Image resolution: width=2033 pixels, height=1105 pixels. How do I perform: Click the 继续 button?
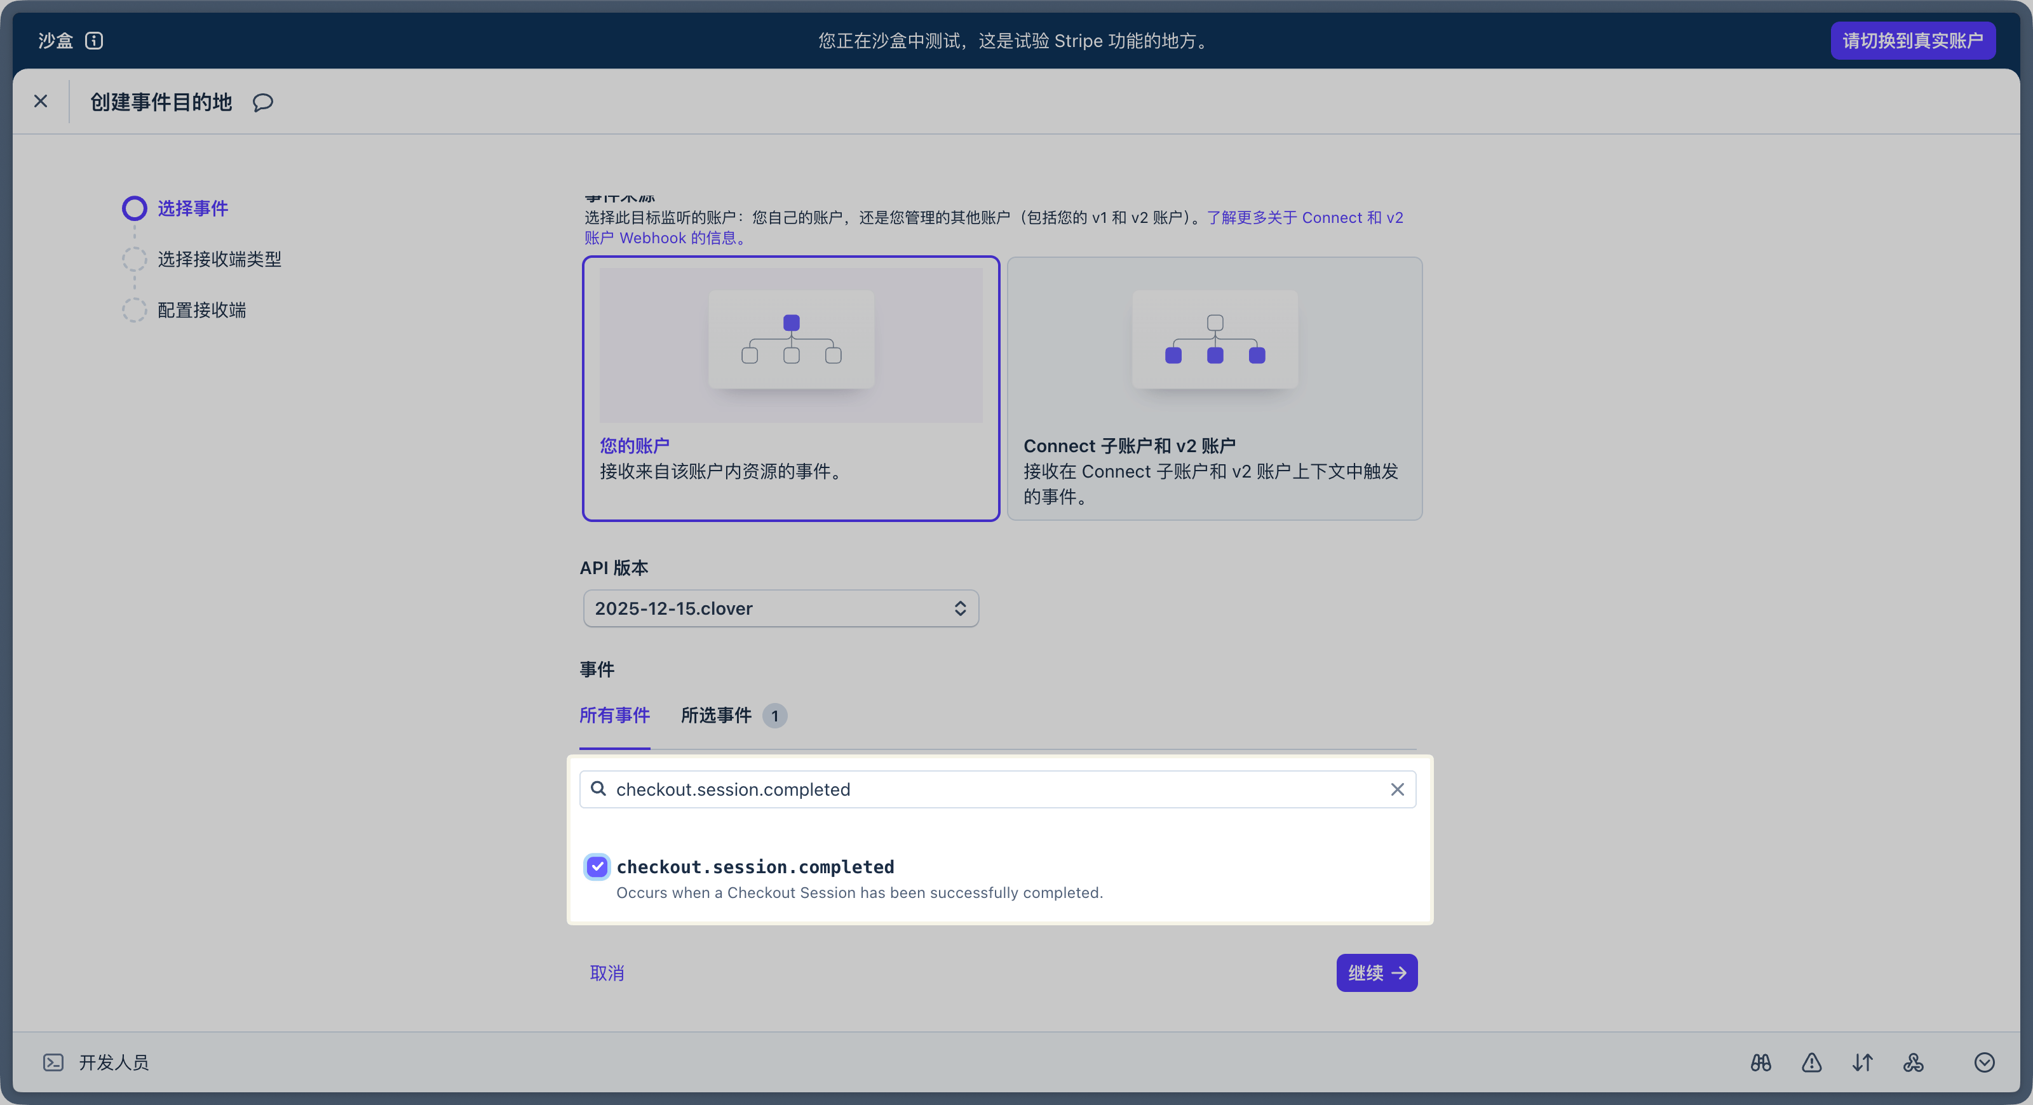[1376, 972]
